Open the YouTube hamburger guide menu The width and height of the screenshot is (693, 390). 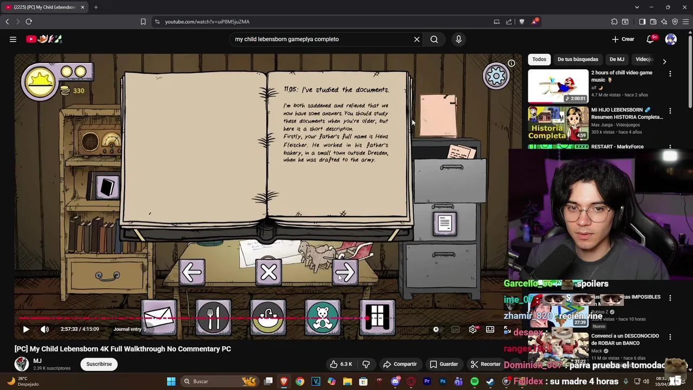(x=13, y=39)
